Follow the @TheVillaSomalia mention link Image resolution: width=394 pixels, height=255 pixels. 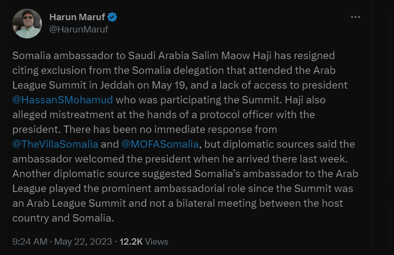[55, 144]
